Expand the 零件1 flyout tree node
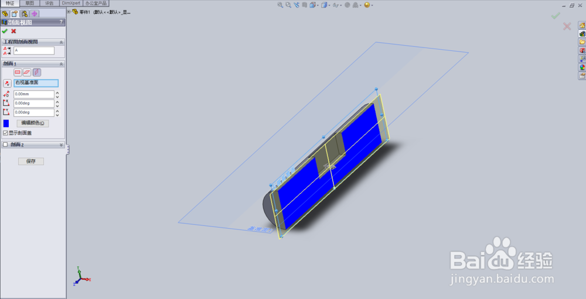This screenshot has width=586, height=299. coord(69,12)
